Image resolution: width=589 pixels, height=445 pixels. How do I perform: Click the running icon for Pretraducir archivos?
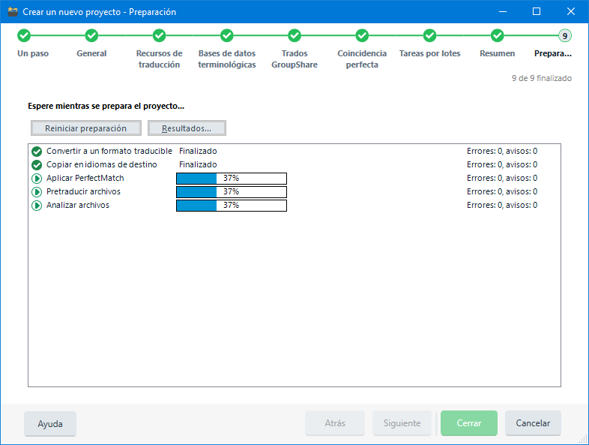pyautogui.click(x=37, y=192)
